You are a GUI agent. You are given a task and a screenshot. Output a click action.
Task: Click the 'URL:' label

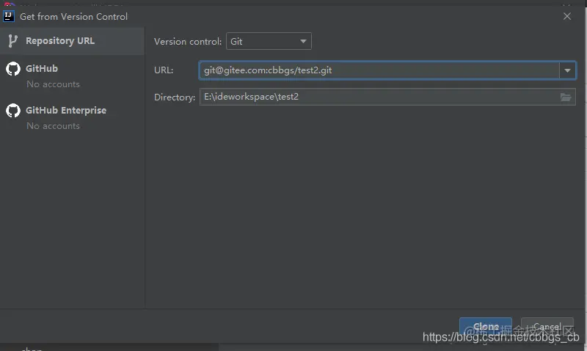point(164,70)
